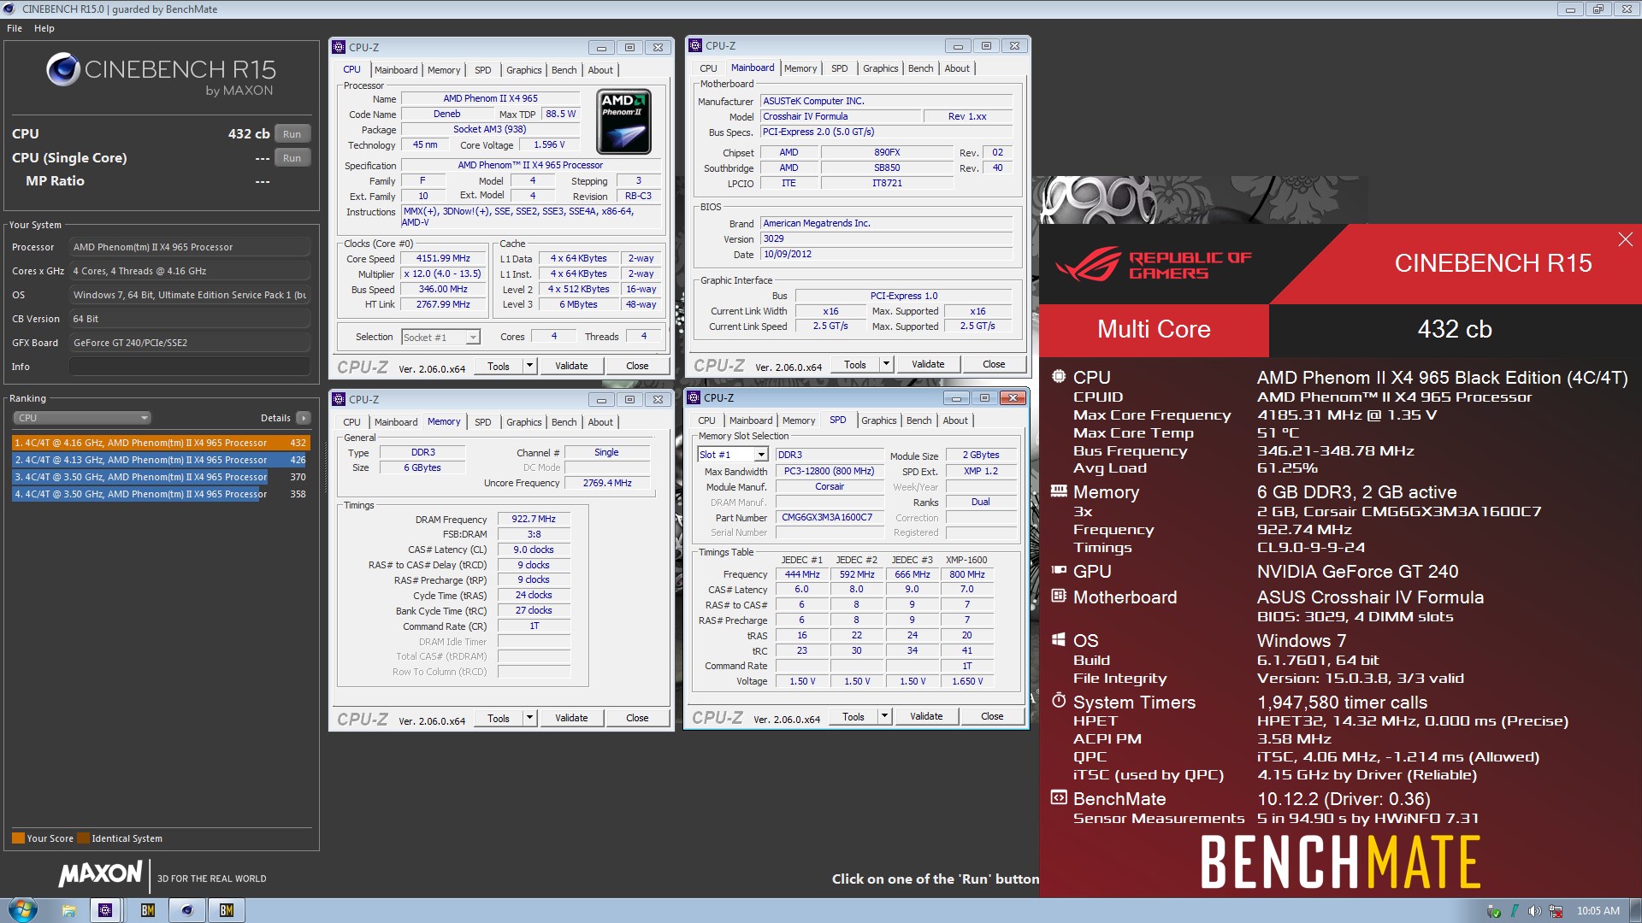Click the Motherboard icon in BenchMate panel
Image resolution: width=1642 pixels, height=923 pixels.
(1059, 596)
